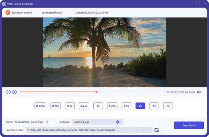
Task: Click the ts-landschaft.mkv source name
Action: (x=52, y=13)
